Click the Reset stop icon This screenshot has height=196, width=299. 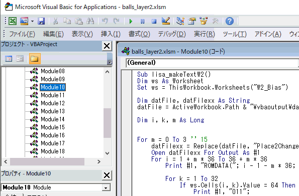(x=154, y=21)
